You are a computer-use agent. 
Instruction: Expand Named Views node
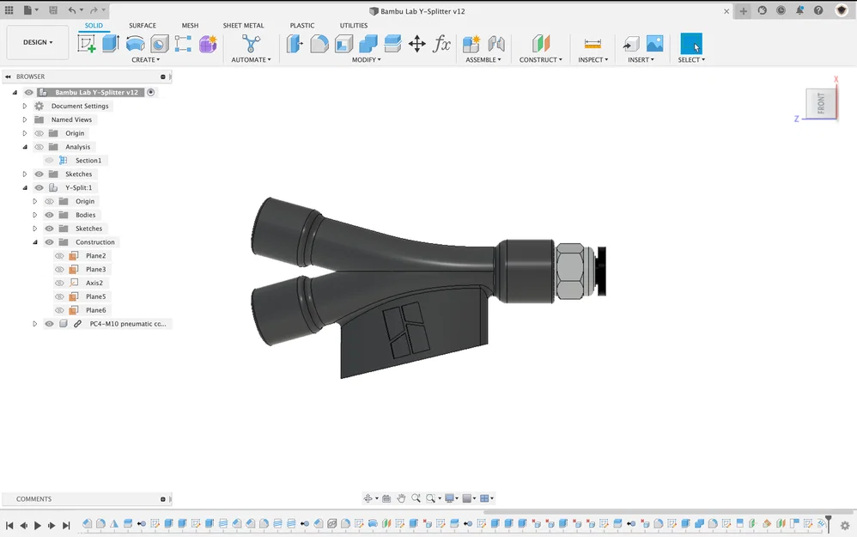[x=25, y=119]
